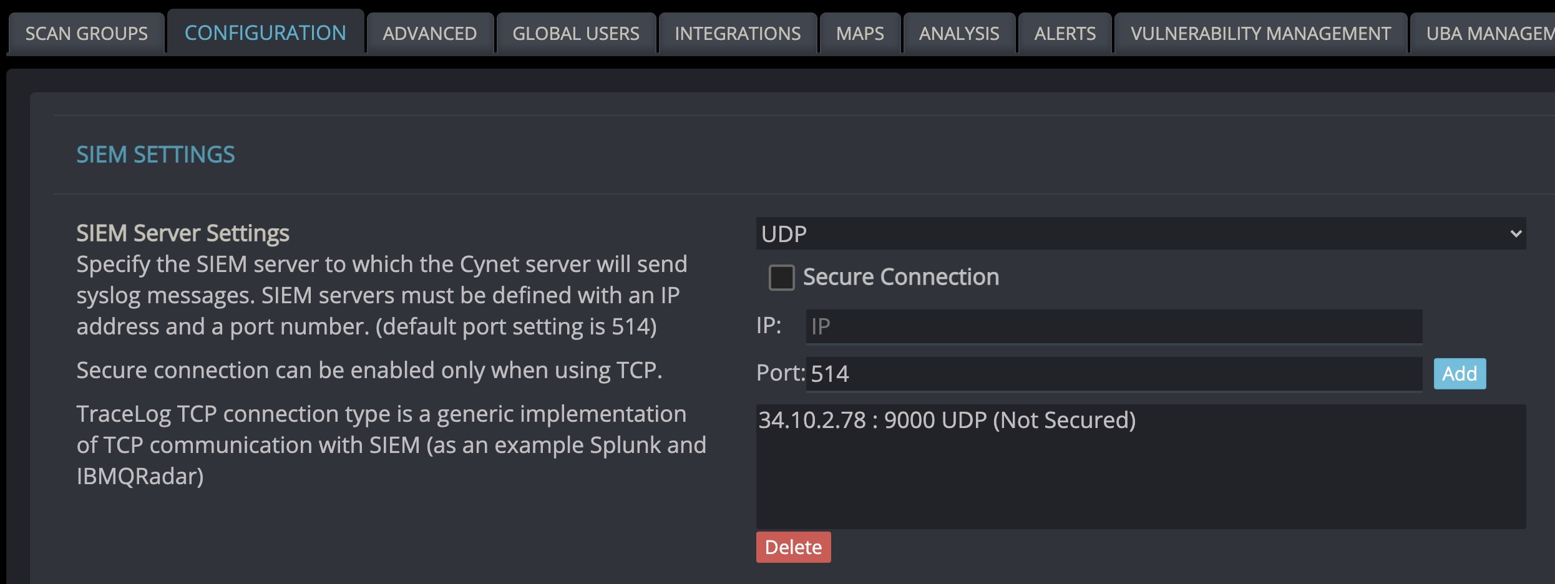Open the Scan Groups tab
The height and width of the screenshot is (584, 1555).
tap(87, 33)
